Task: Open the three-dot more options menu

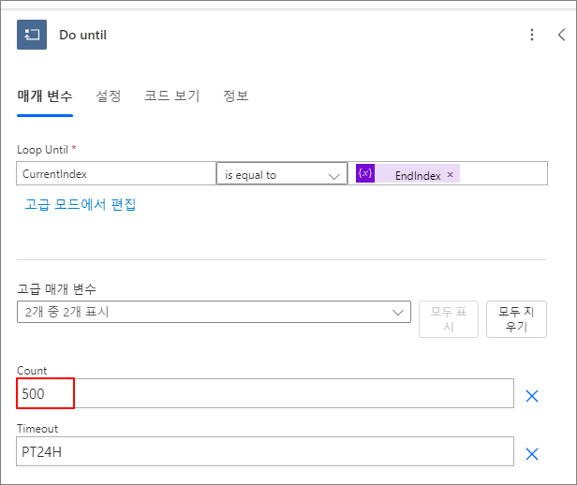Action: (532, 35)
